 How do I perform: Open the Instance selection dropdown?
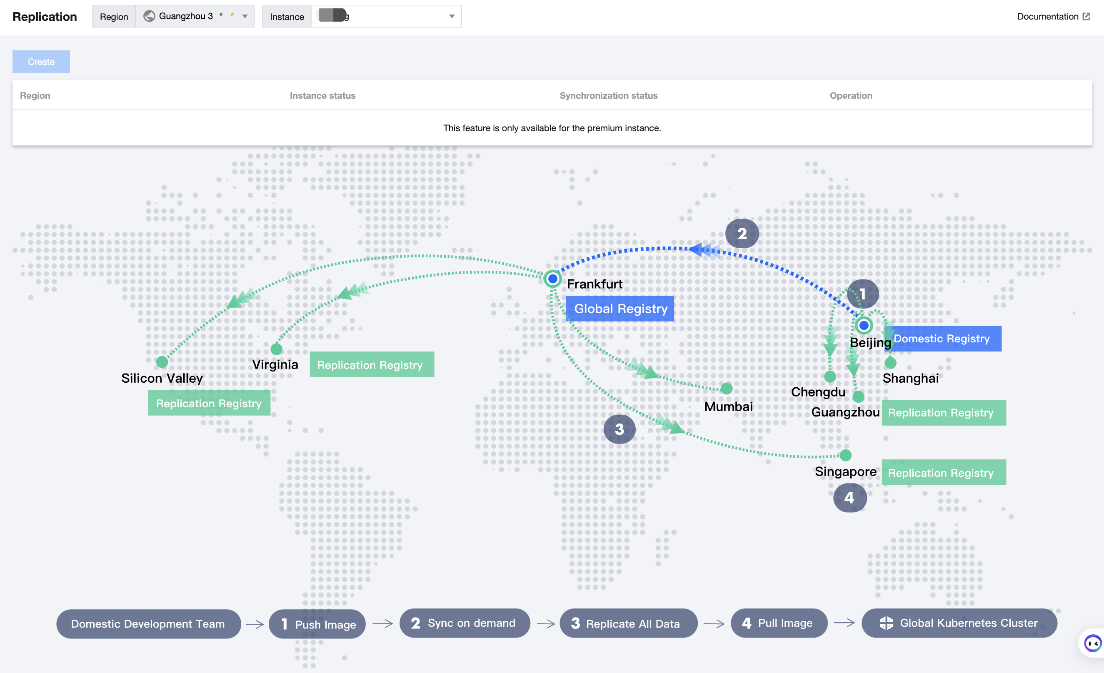[x=386, y=16]
